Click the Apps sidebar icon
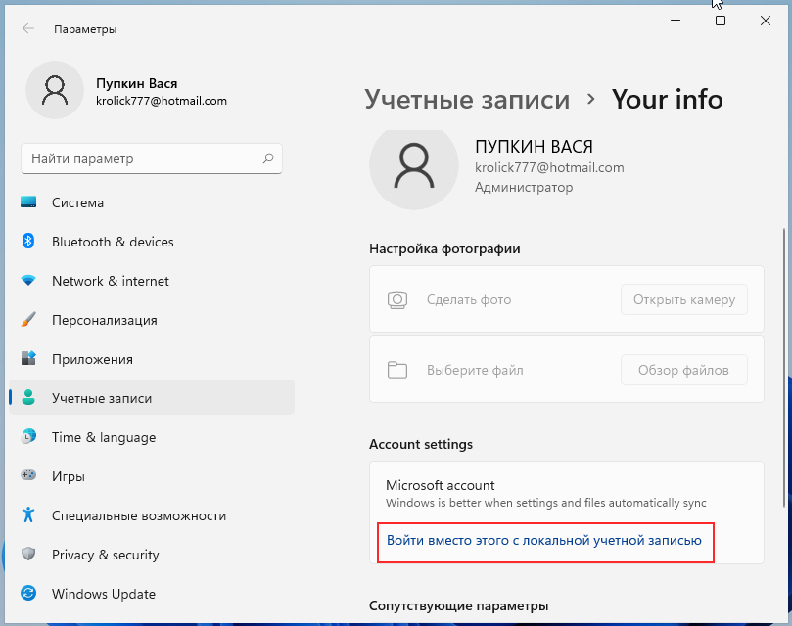Viewport: 792px width, 626px height. click(x=29, y=359)
